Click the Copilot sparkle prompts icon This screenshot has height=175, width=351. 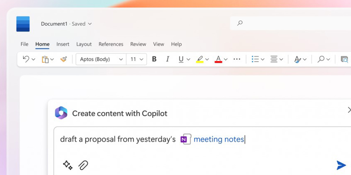point(68,165)
